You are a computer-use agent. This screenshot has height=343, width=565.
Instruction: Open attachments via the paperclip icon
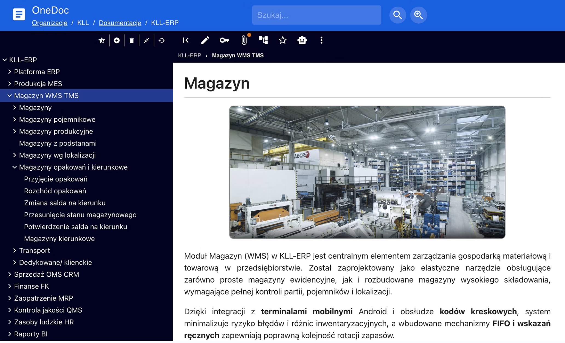[x=244, y=40]
